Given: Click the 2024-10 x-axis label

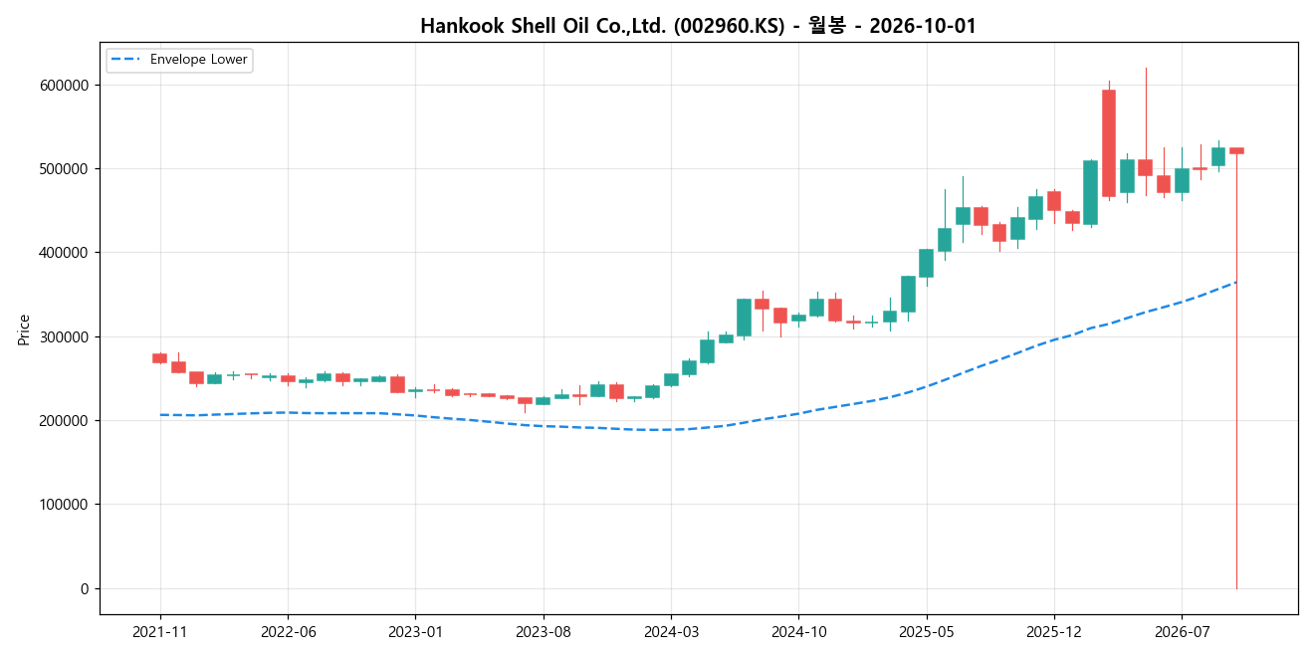Looking at the screenshot, I should click(x=799, y=632).
